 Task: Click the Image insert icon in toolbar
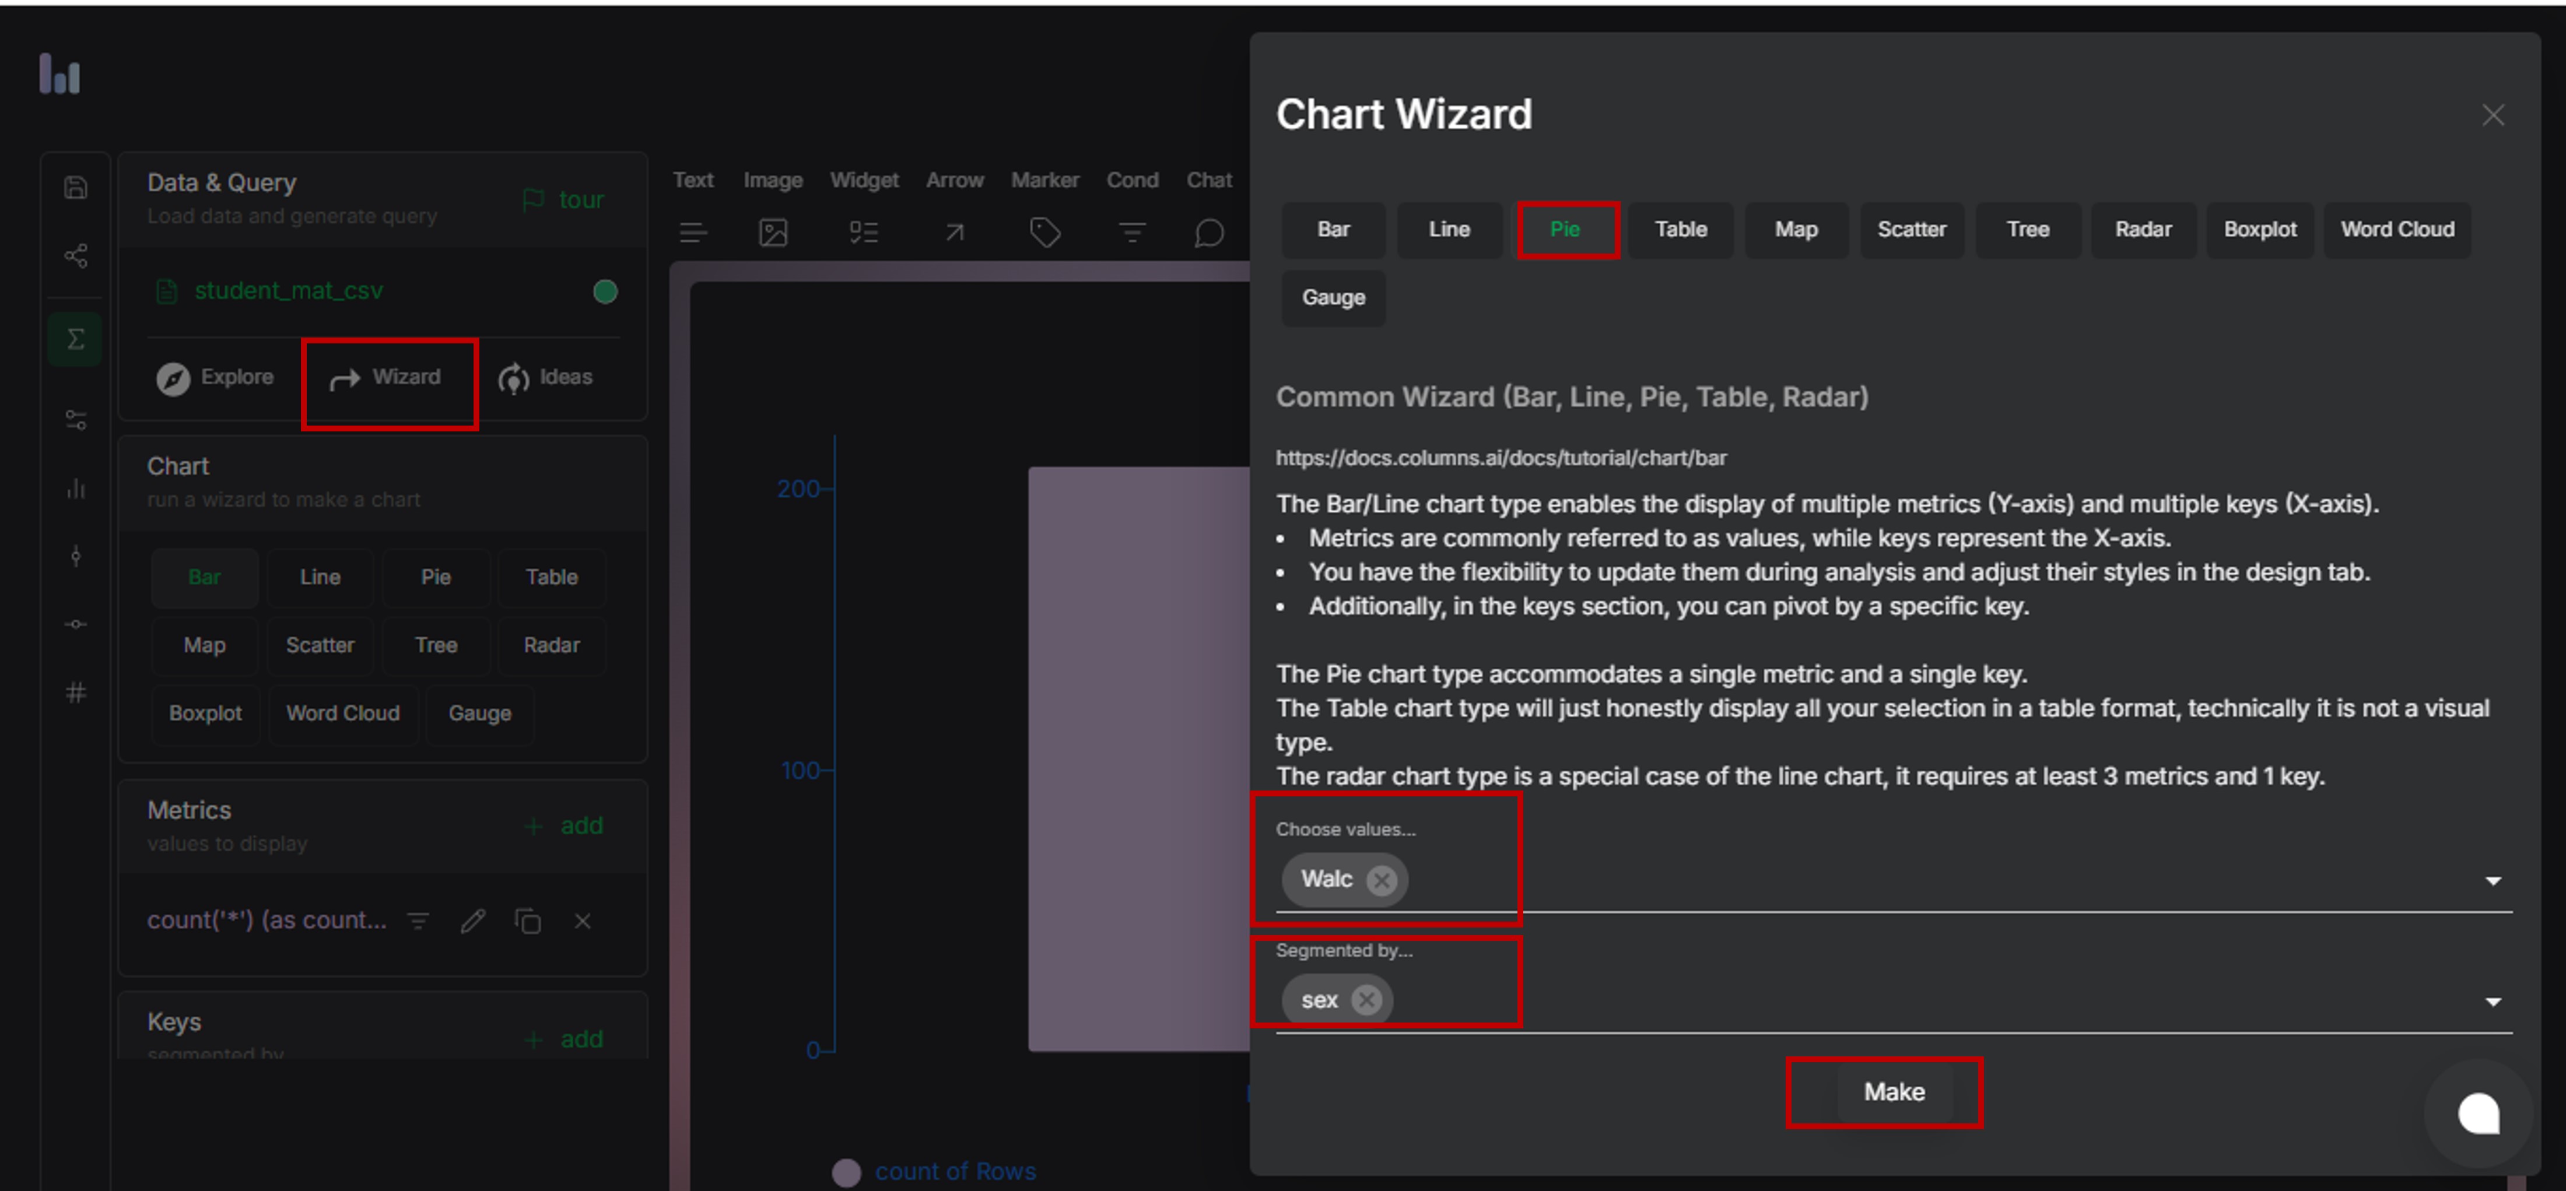(x=773, y=233)
